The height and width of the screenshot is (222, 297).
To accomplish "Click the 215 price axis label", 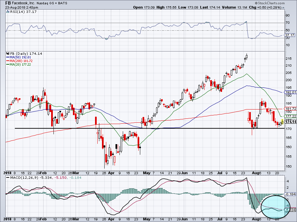I will [288, 59].
